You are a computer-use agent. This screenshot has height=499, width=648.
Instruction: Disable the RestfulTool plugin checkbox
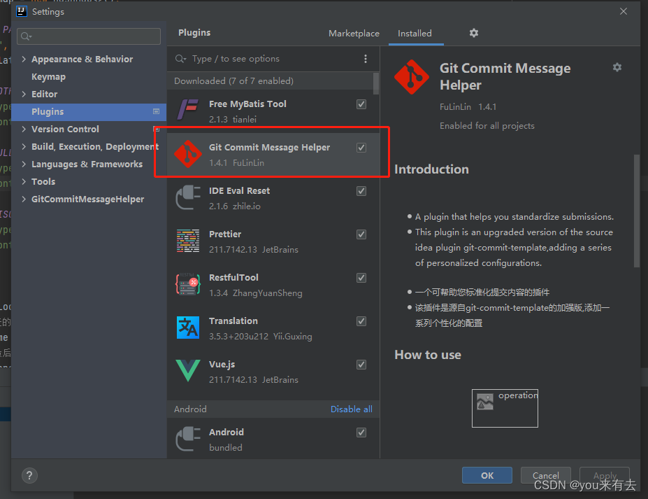pyautogui.click(x=361, y=278)
